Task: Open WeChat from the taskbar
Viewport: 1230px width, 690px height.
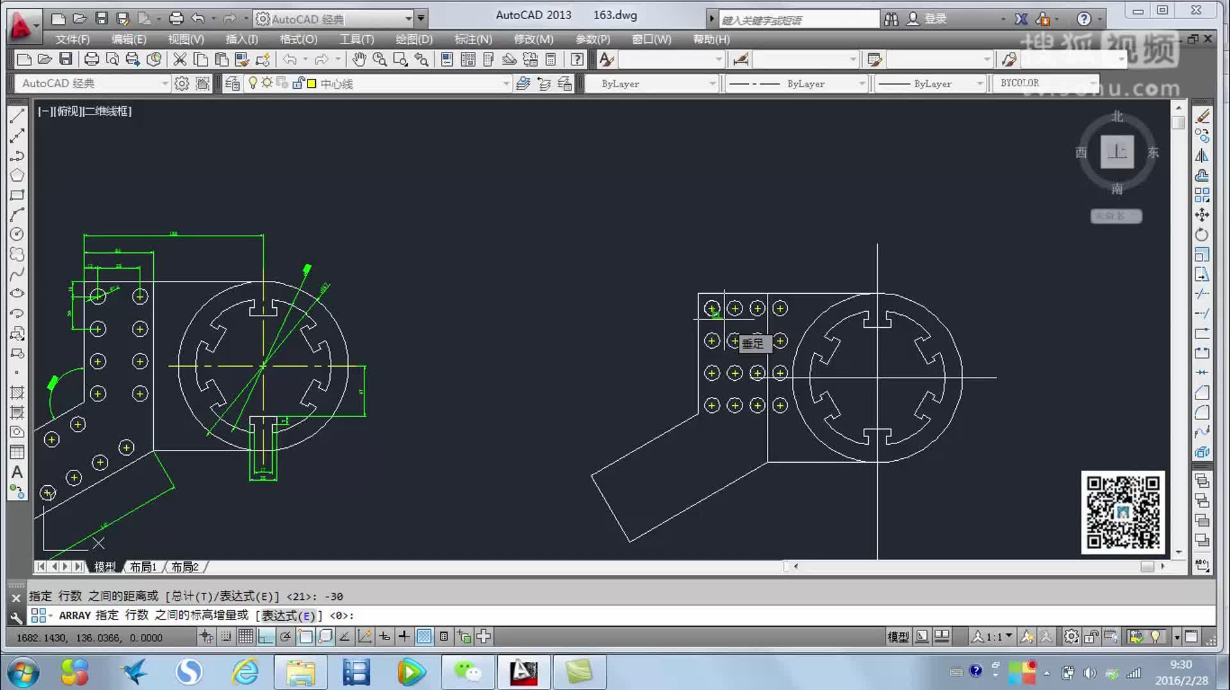Action: [x=468, y=671]
